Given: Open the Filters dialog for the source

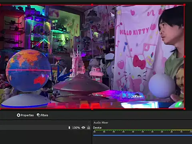Looking at the screenshot, I should click(x=42, y=115).
